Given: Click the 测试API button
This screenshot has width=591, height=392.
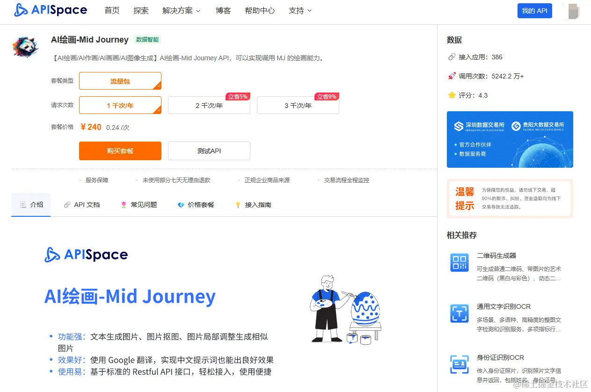Looking at the screenshot, I should 209,151.
